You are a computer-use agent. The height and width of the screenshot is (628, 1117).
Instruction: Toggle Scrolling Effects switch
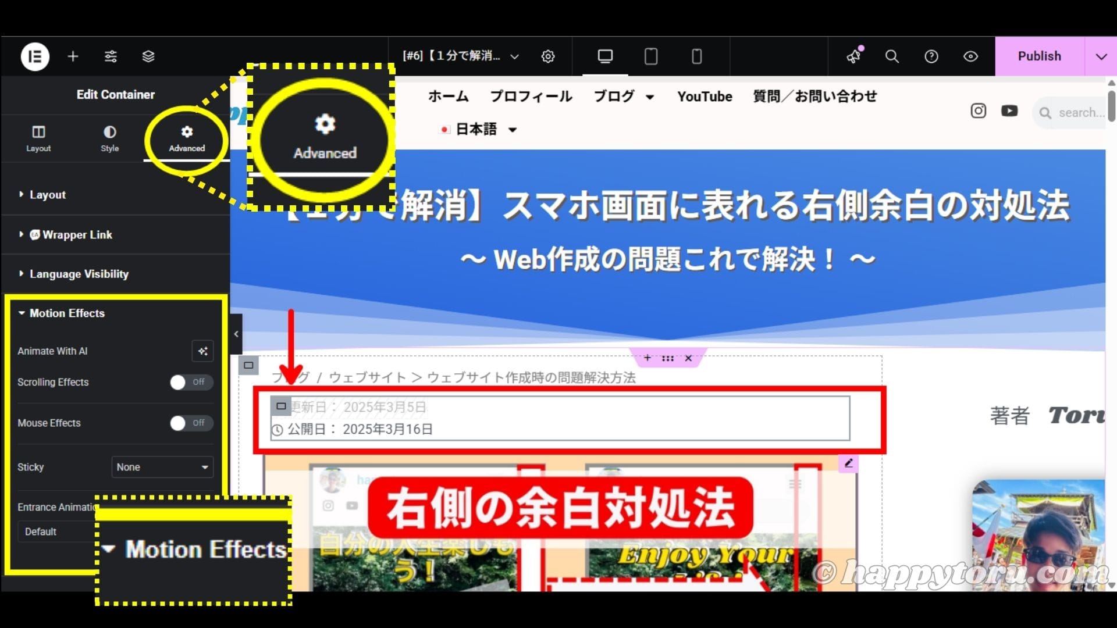click(191, 382)
